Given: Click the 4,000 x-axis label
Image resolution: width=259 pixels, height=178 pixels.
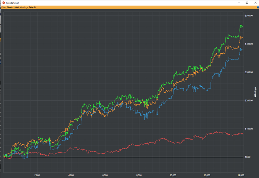Looking at the screenshot, I should (71, 175).
